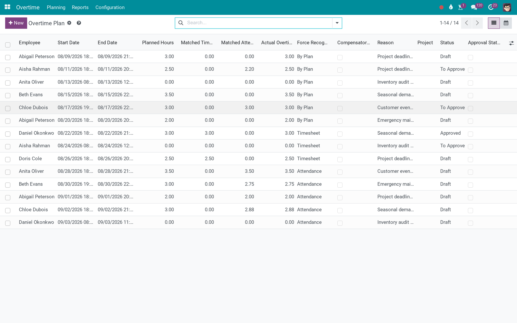
Task: Click the gear icon beside Overtime Plan
Action: [69, 23]
